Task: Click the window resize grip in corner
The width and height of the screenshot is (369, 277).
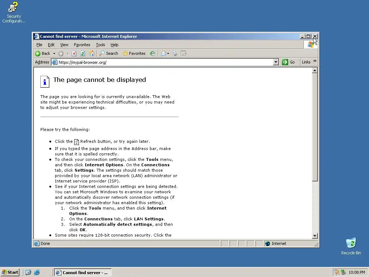Action: [316, 245]
